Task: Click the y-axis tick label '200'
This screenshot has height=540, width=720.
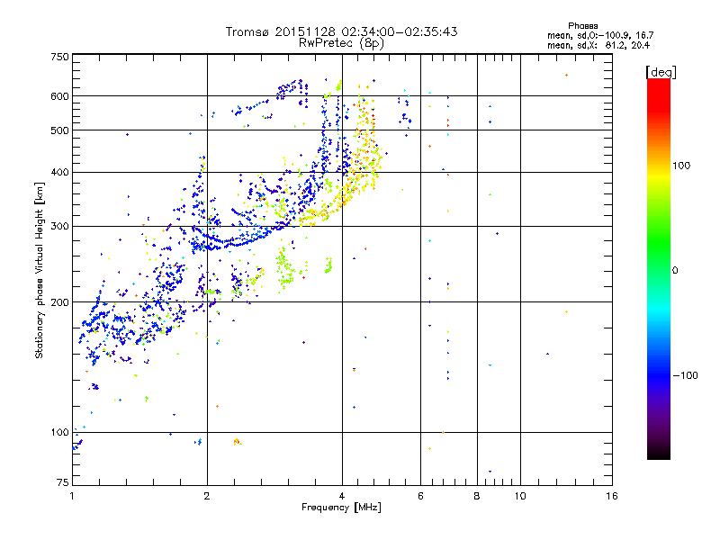Action: tap(59, 302)
